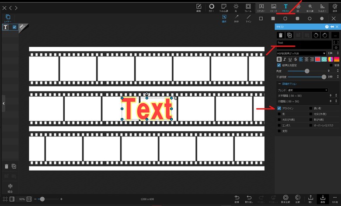
Task: Select the T text layer thumbnail
Action: click(x=5, y=27)
